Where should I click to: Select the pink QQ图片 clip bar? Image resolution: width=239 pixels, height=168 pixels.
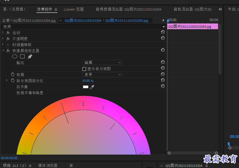click(x=193, y=27)
